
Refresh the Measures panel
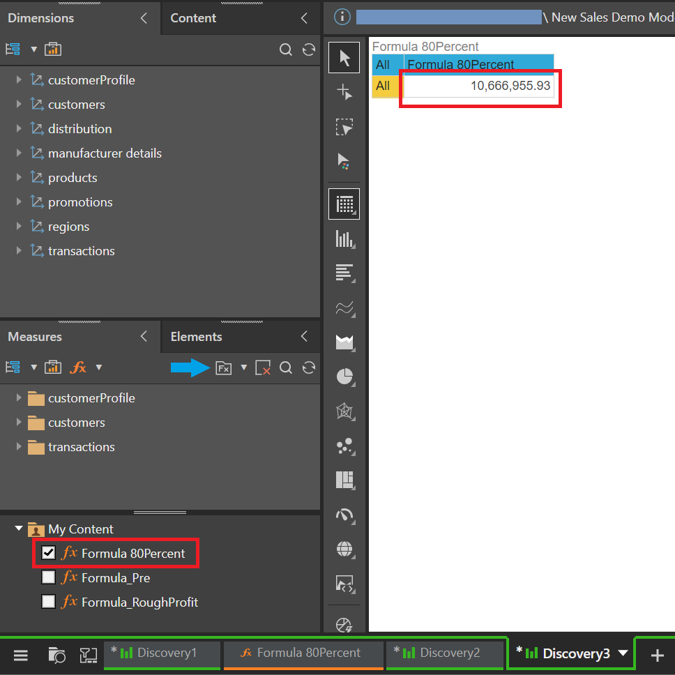pos(309,367)
